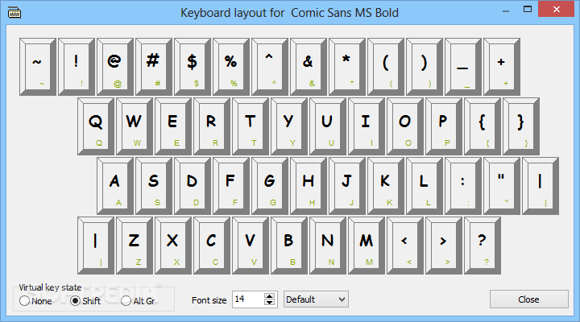Click the O key
Image resolution: width=580 pixels, height=322 pixels.
point(405,126)
